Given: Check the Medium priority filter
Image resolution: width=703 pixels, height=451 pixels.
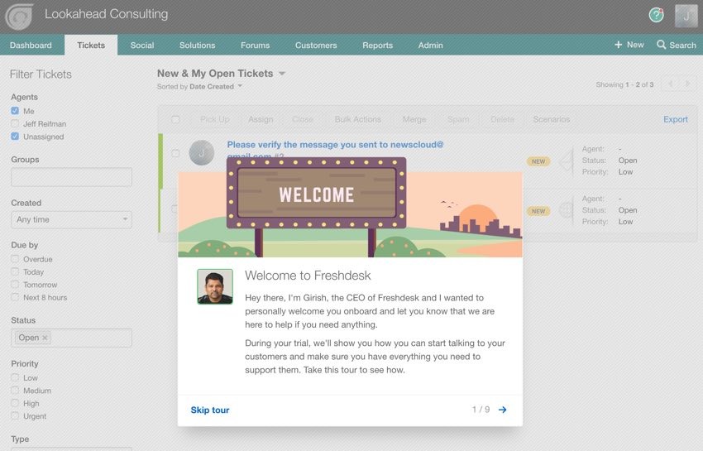Looking at the screenshot, I should 15,391.
